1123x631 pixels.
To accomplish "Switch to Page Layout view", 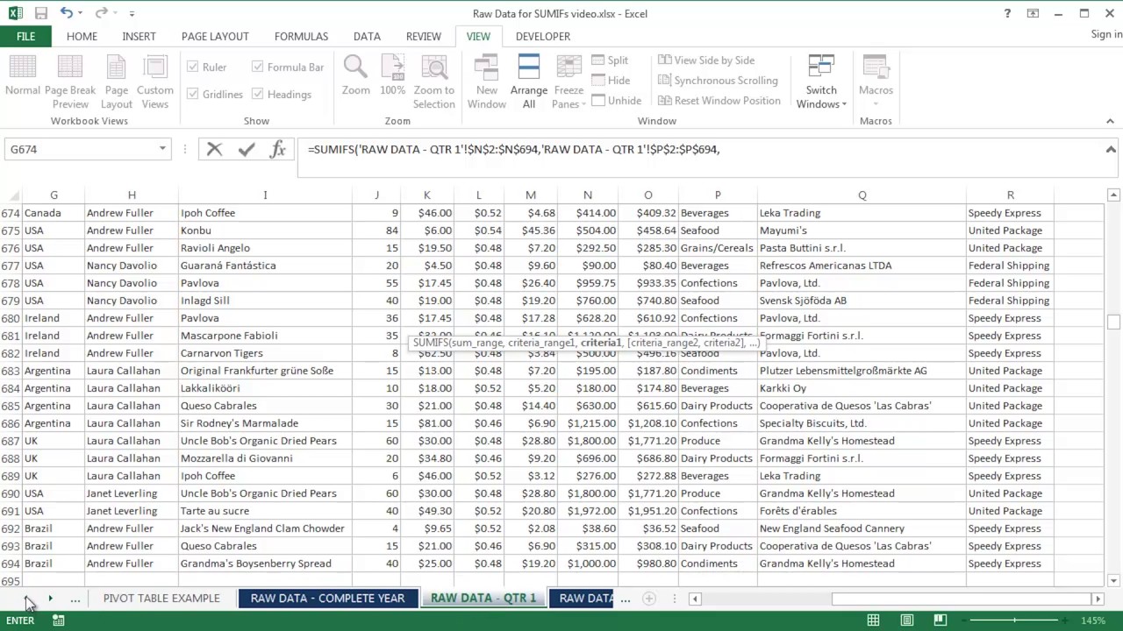I will click(117, 82).
